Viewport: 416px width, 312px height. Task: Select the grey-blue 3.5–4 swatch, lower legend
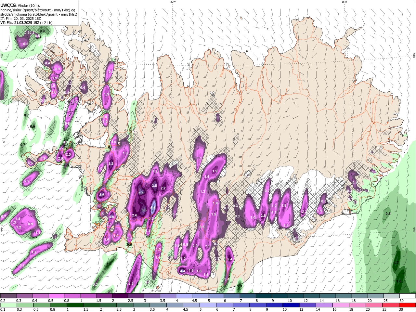[158, 305]
